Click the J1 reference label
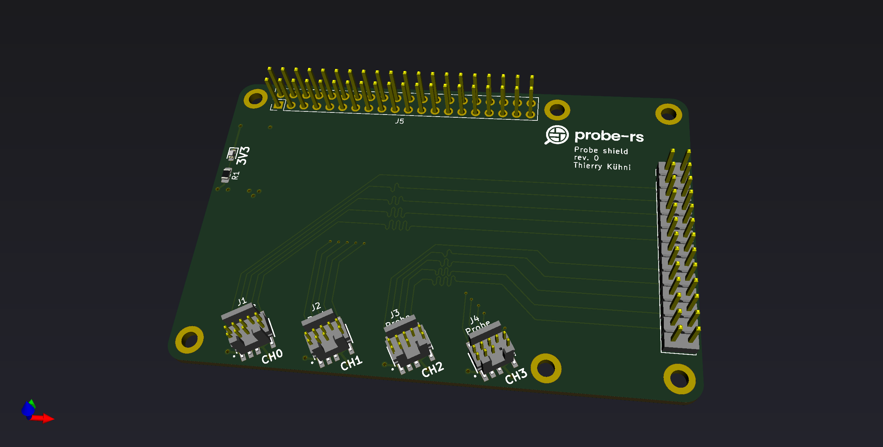Screen dimensions: 883x447 coord(242,301)
